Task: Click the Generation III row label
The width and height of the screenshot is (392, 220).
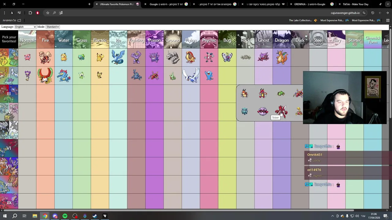Action: [9, 94]
